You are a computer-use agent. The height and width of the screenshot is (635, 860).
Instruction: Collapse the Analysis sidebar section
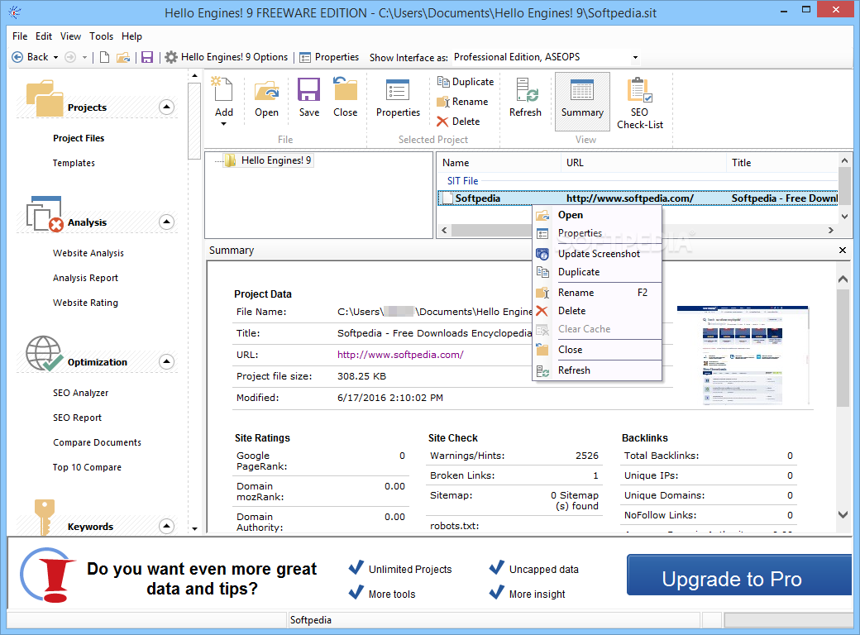click(167, 222)
